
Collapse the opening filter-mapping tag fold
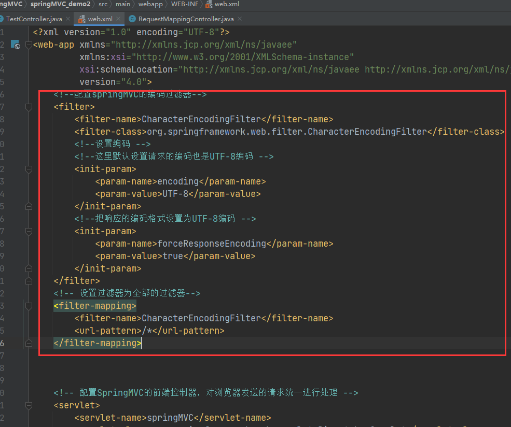coord(29,306)
